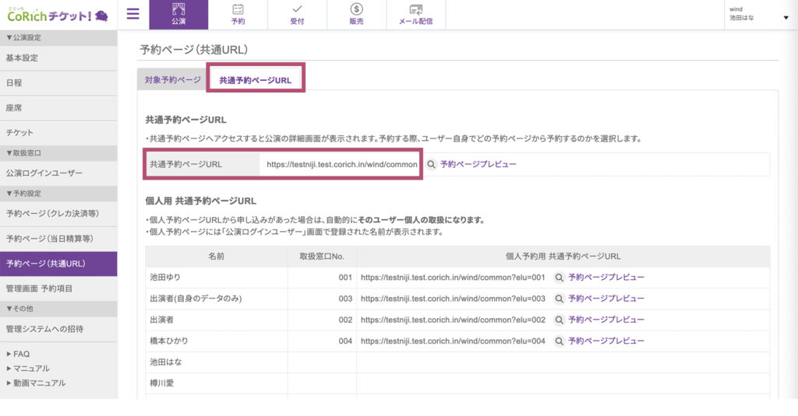Select the 共通予約ページURL tab
The height and width of the screenshot is (416, 798).
coord(255,80)
